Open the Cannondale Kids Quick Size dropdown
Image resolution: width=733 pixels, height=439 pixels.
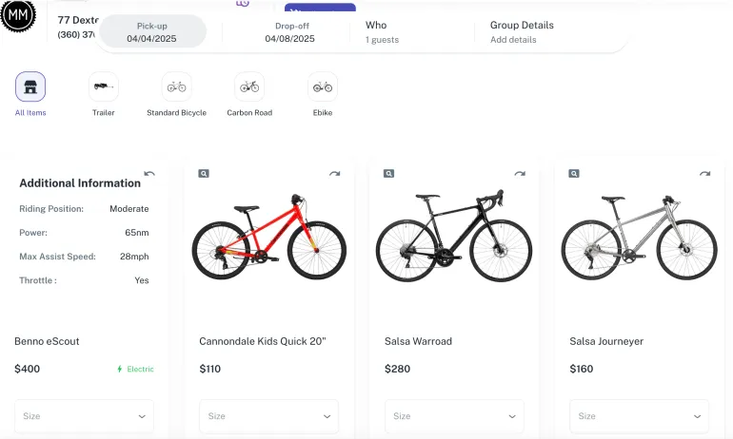[268, 416]
